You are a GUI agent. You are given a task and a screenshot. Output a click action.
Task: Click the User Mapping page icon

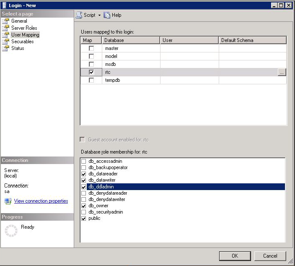click(6, 35)
